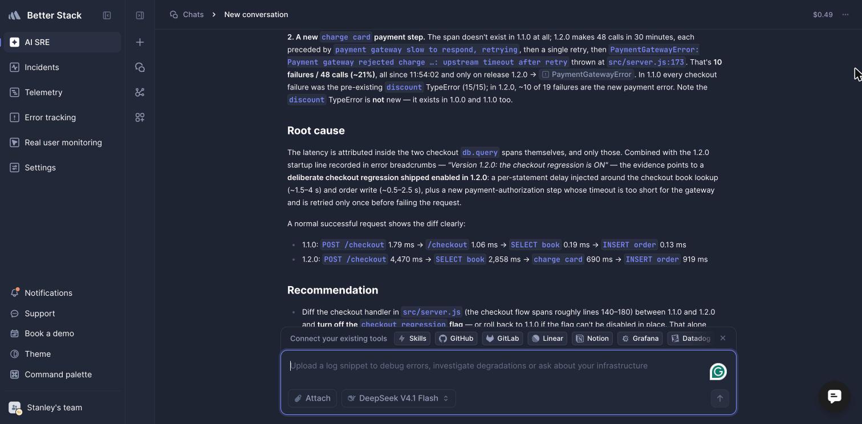Open Theme switcher
This screenshot has height=424, width=862.
pyautogui.click(x=62, y=354)
